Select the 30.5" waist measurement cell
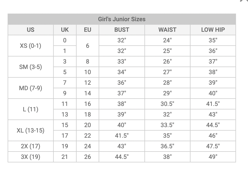This screenshot has width=248, height=170. click(x=167, y=104)
